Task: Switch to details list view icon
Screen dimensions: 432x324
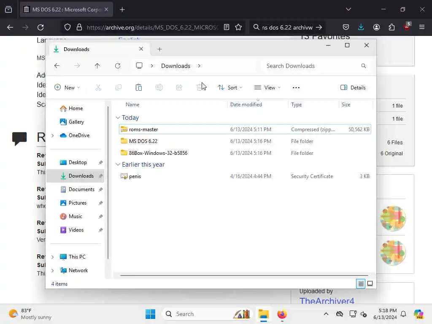Action: click(361, 283)
